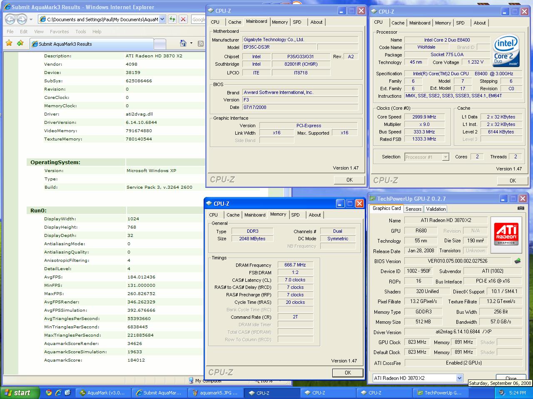Switch to aquamark5.JPG taskbar button
The height and width of the screenshot is (399, 533).
point(216,393)
